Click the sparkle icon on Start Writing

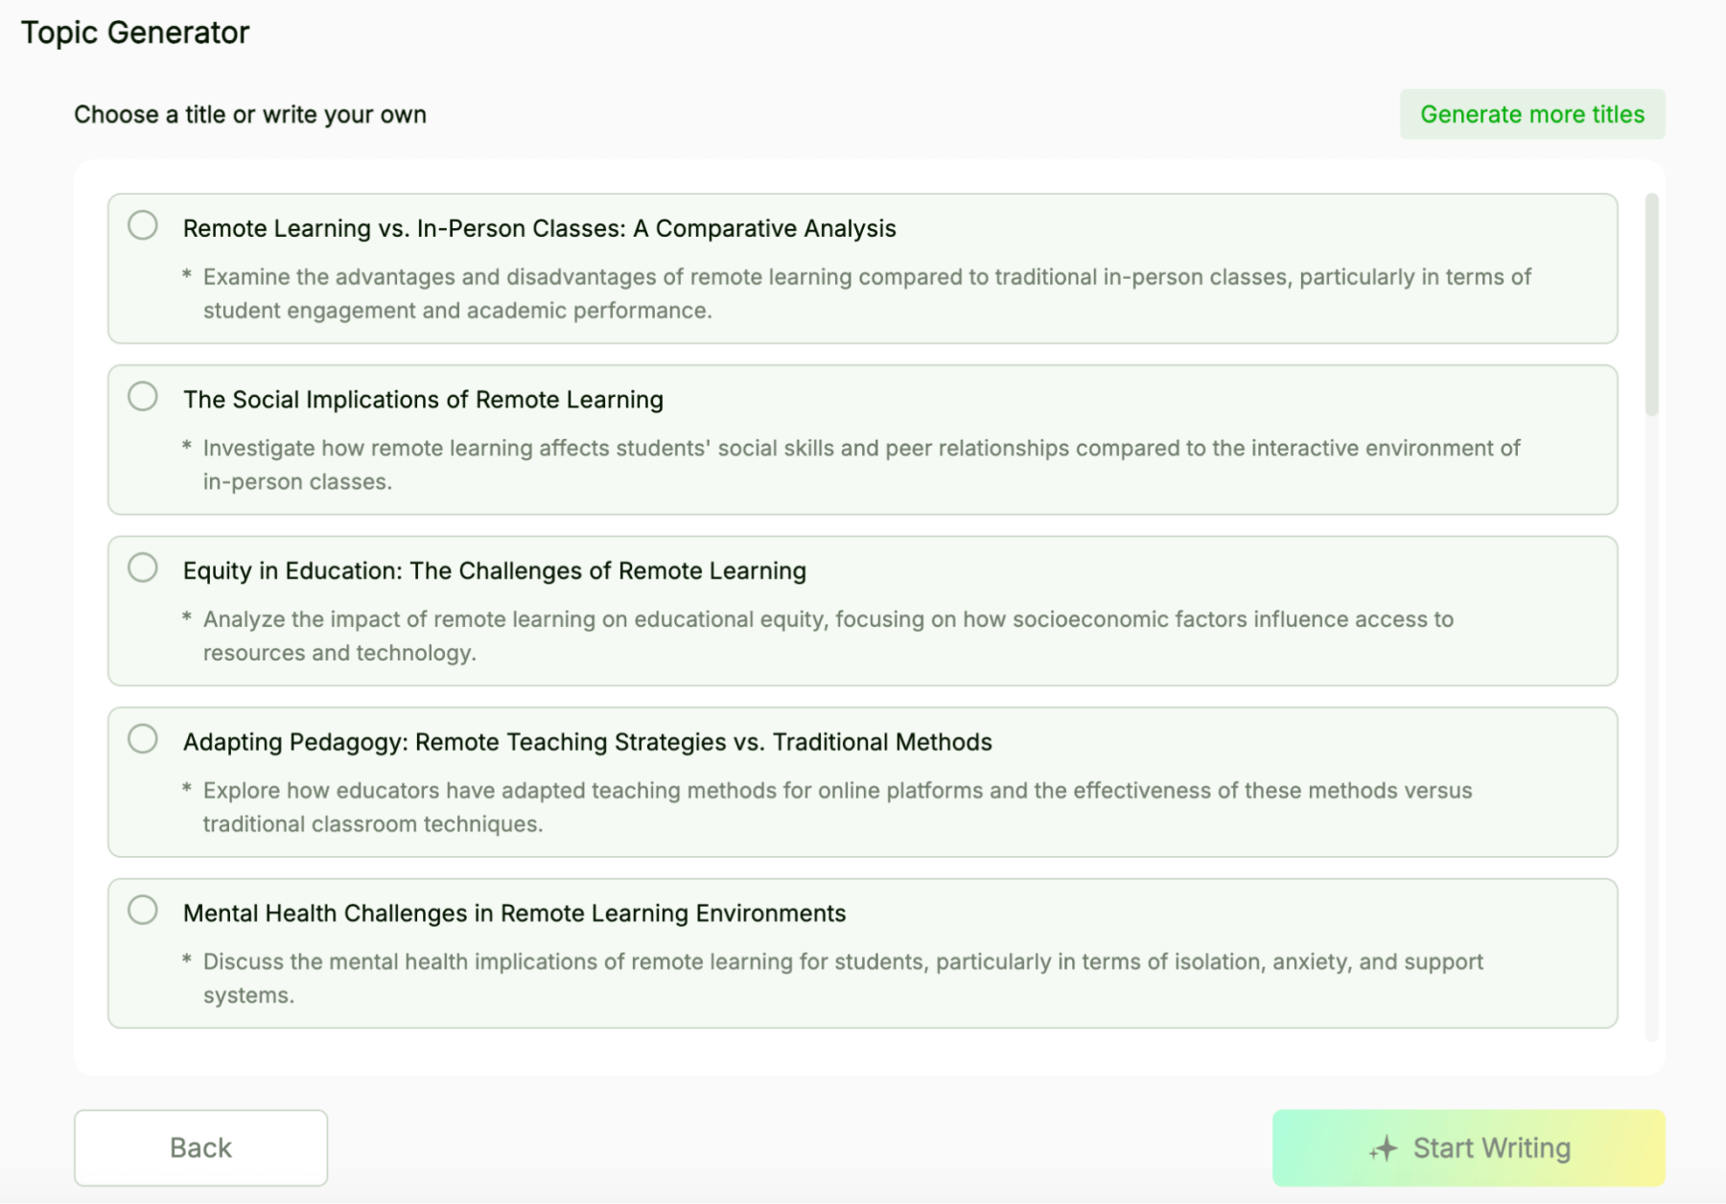[x=1383, y=1147]
